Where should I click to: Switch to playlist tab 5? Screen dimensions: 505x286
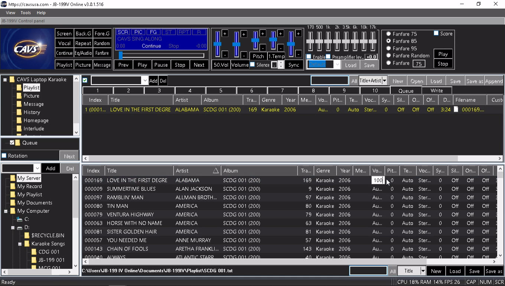221,91
